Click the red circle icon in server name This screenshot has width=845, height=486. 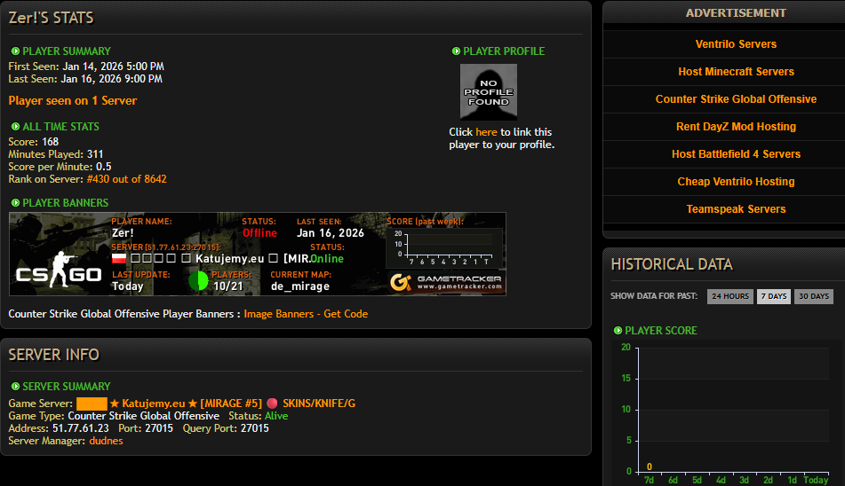pos(272,404)
